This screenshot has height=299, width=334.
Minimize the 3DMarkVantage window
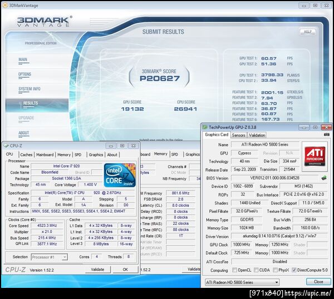pyautogui.click(x=304, y=6)
